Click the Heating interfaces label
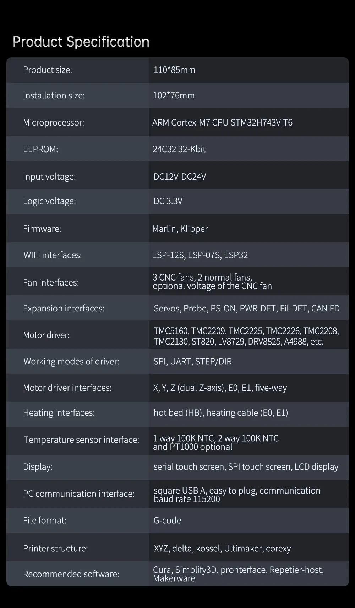 coord(59,413)
